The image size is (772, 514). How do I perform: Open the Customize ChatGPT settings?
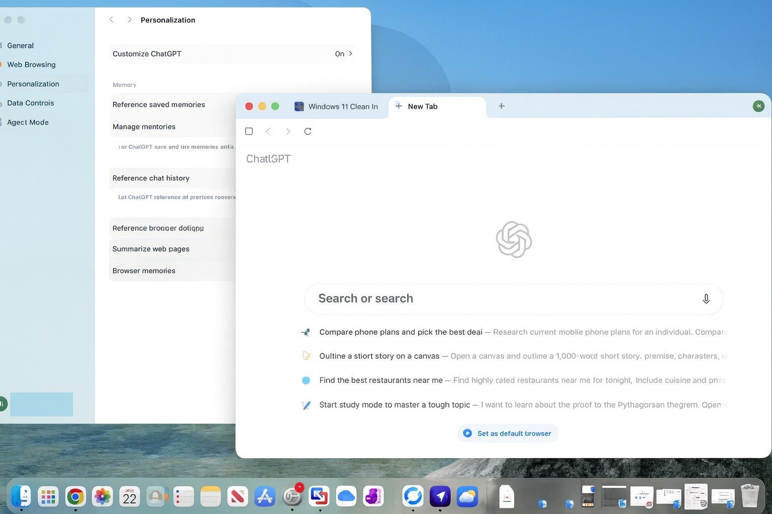(233, 54)
